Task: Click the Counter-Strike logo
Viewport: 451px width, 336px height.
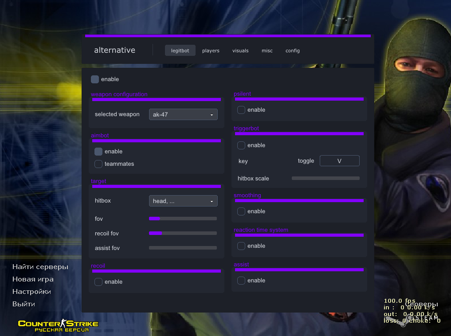Action: tap(58, 325)
